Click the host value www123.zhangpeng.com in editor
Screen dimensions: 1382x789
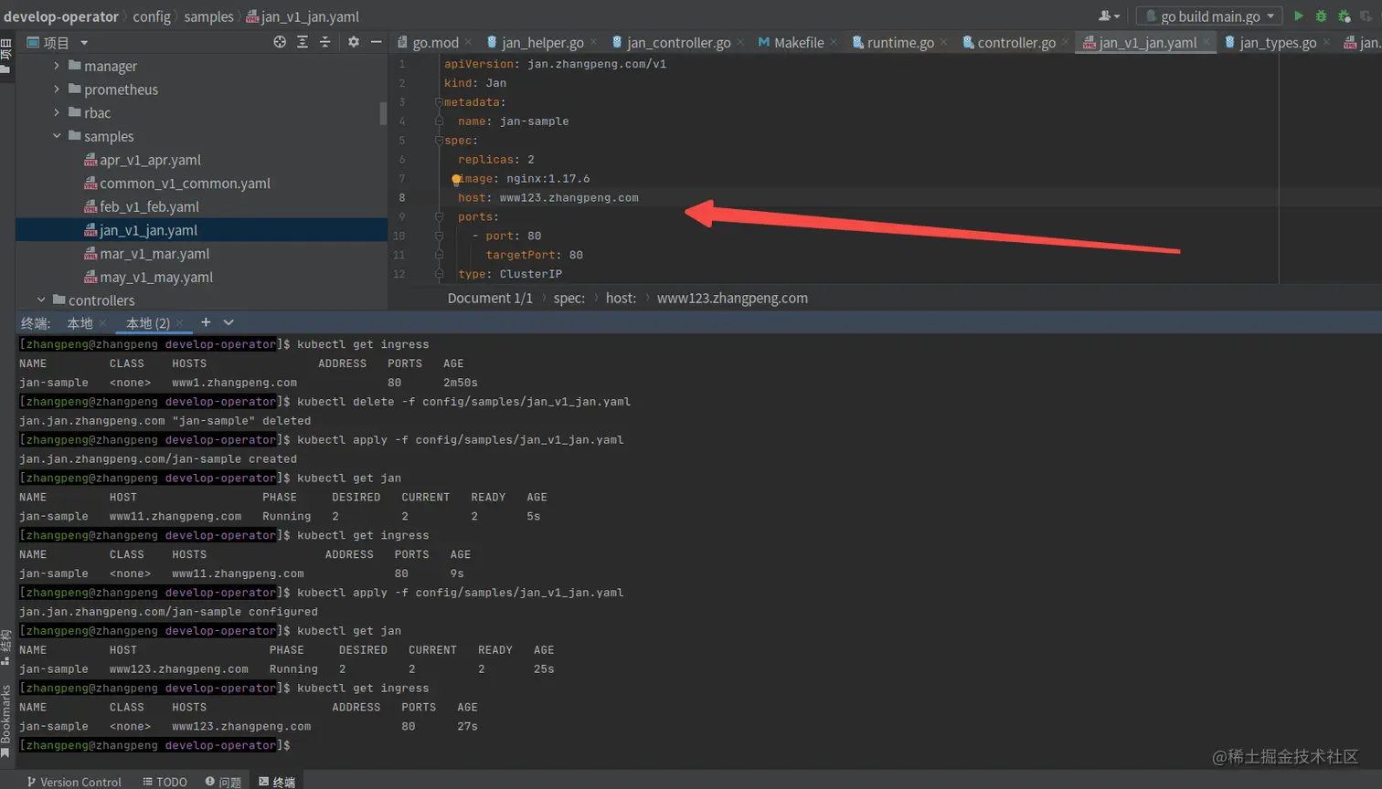point(569,198)
